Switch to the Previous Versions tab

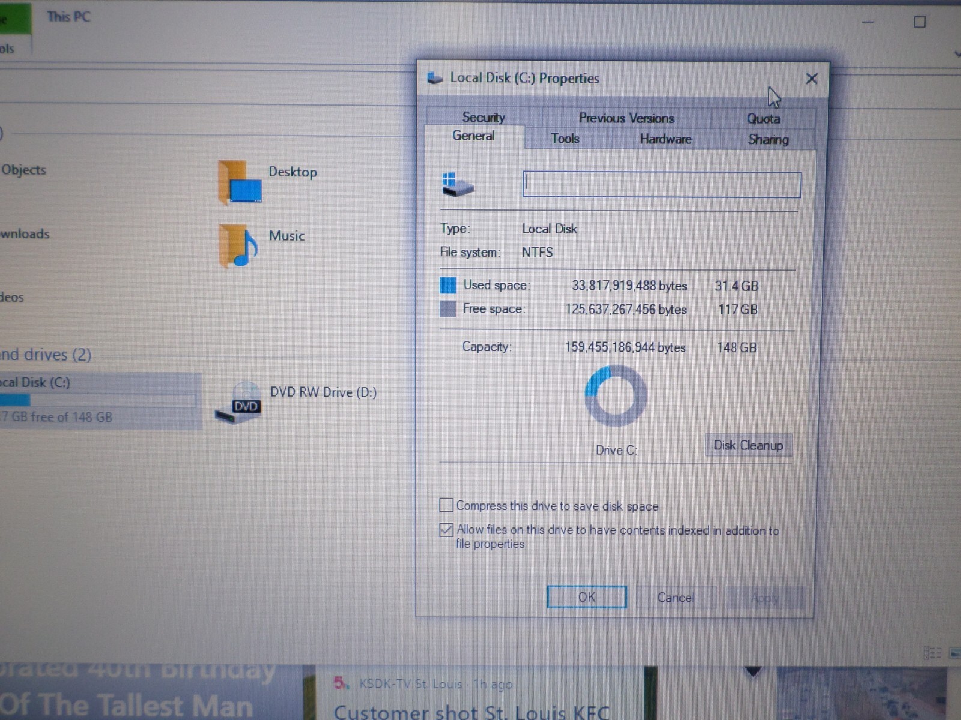click(626, 118)
